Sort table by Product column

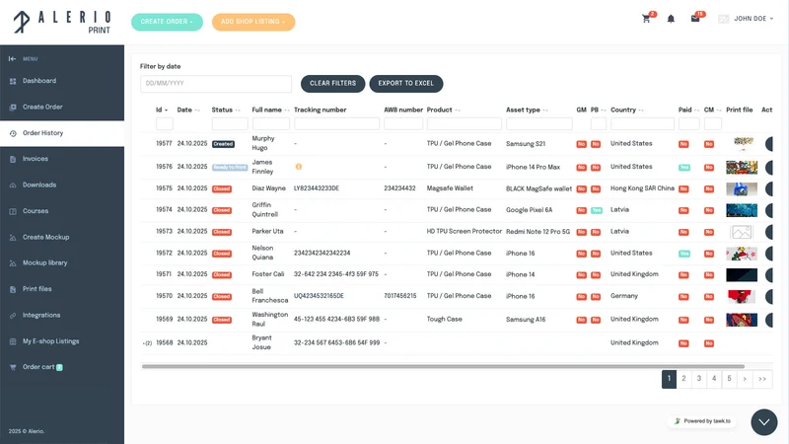point(443,110)
